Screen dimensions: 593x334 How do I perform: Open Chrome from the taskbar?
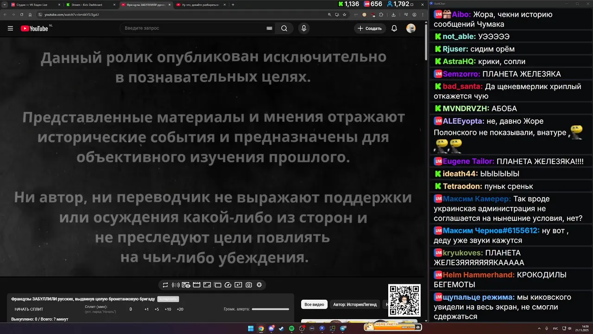[261, 328]
